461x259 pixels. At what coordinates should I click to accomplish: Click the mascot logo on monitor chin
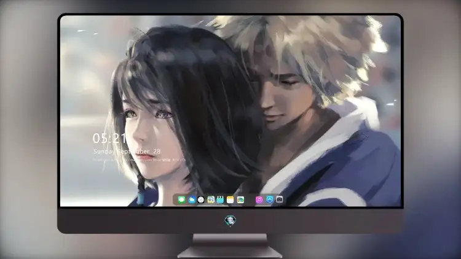[230, 220]
